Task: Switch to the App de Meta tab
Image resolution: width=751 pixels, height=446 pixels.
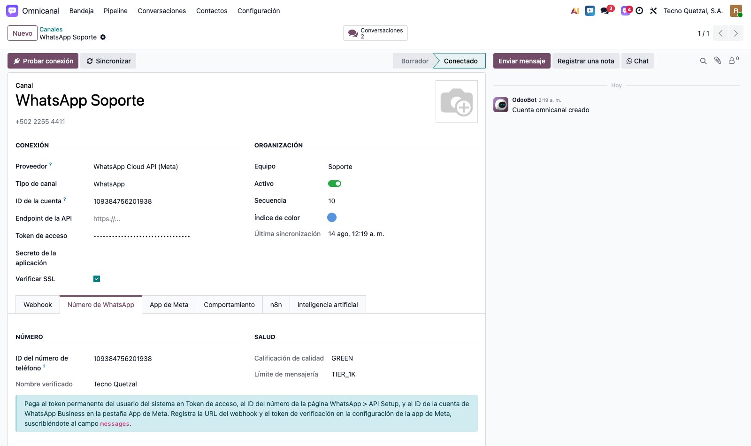Action: point(169,305)
